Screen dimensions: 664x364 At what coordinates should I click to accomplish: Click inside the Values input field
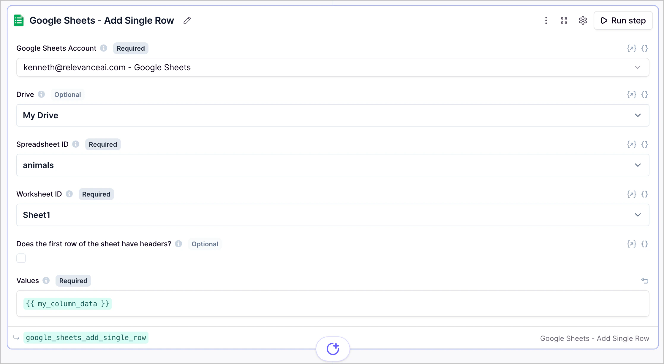pos(356,304)
